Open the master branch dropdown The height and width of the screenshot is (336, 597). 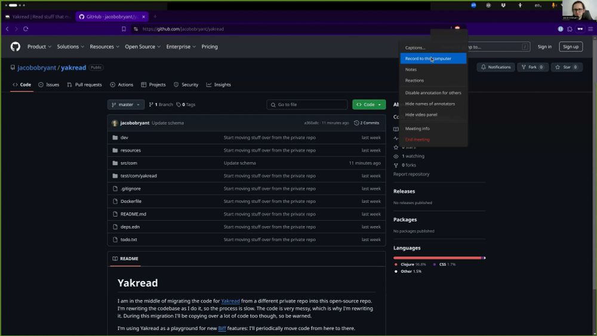click(125, 104)
